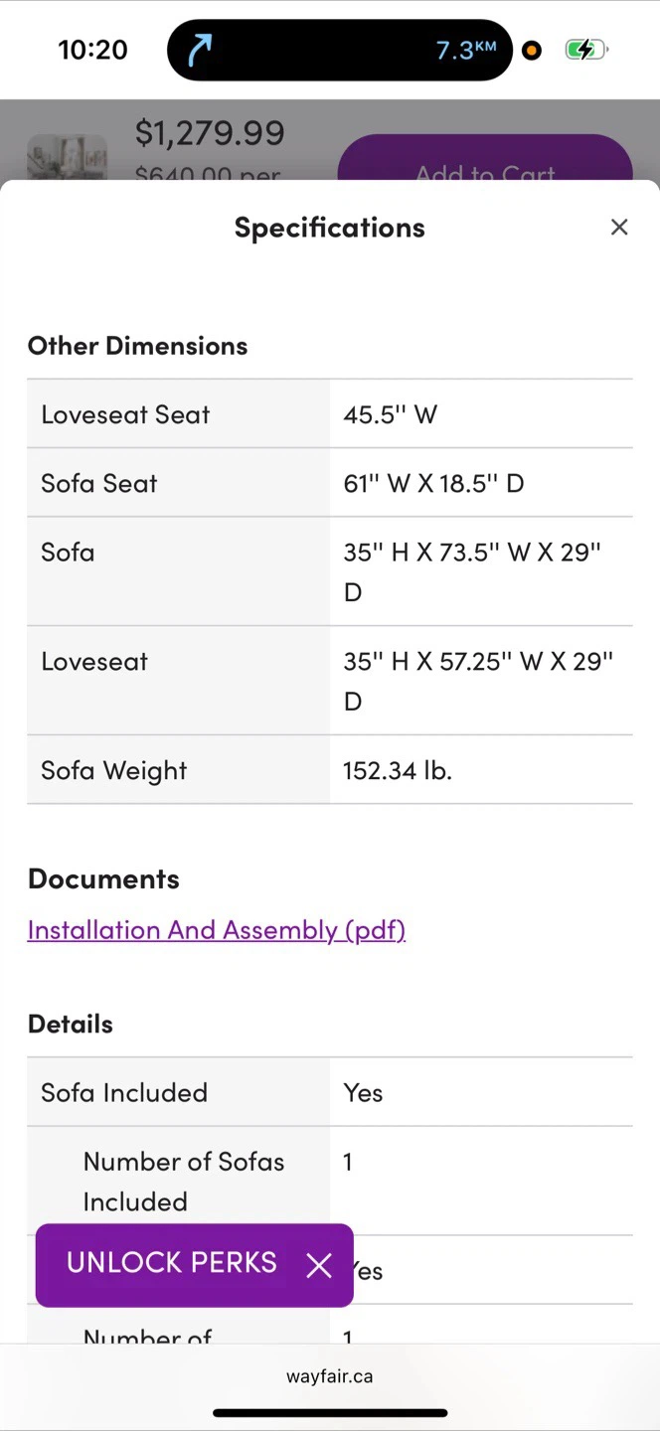The height and width of the screenshot is (1431, 660).
Task: Tap the Number of Sofas Included row
Action: [x=330, y=1182]
